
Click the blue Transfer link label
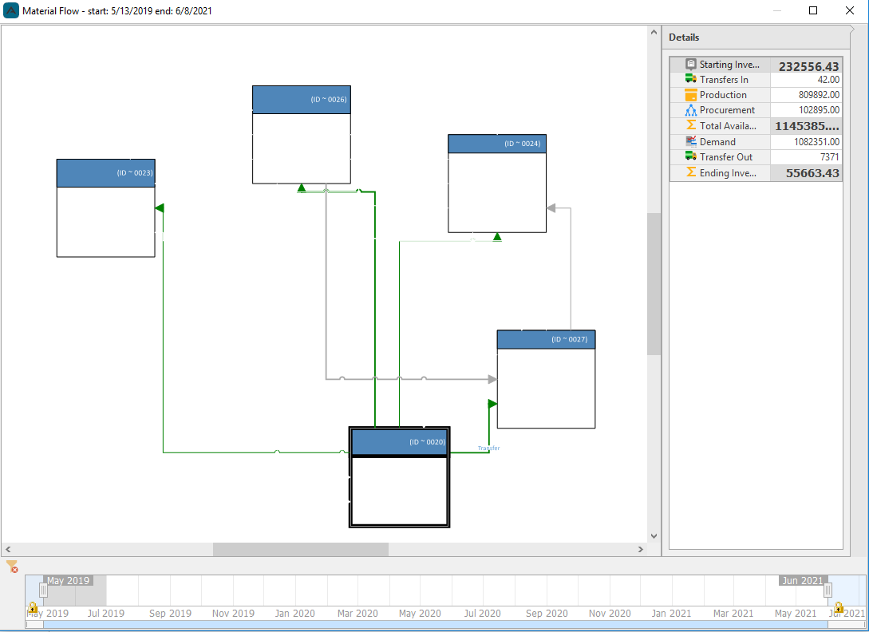[x=489, y=448]
